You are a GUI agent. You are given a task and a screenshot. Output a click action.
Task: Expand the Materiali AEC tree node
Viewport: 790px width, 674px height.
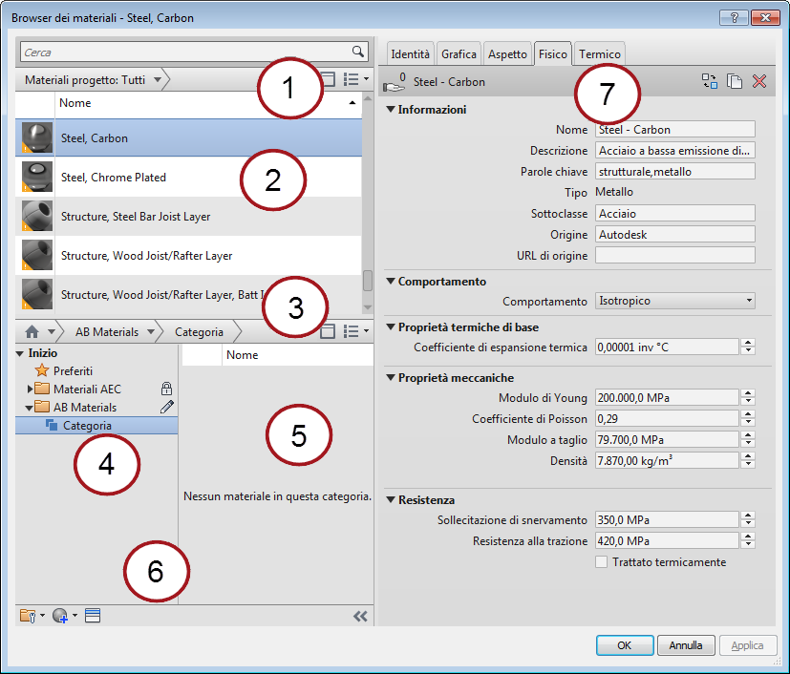[30, 389]
